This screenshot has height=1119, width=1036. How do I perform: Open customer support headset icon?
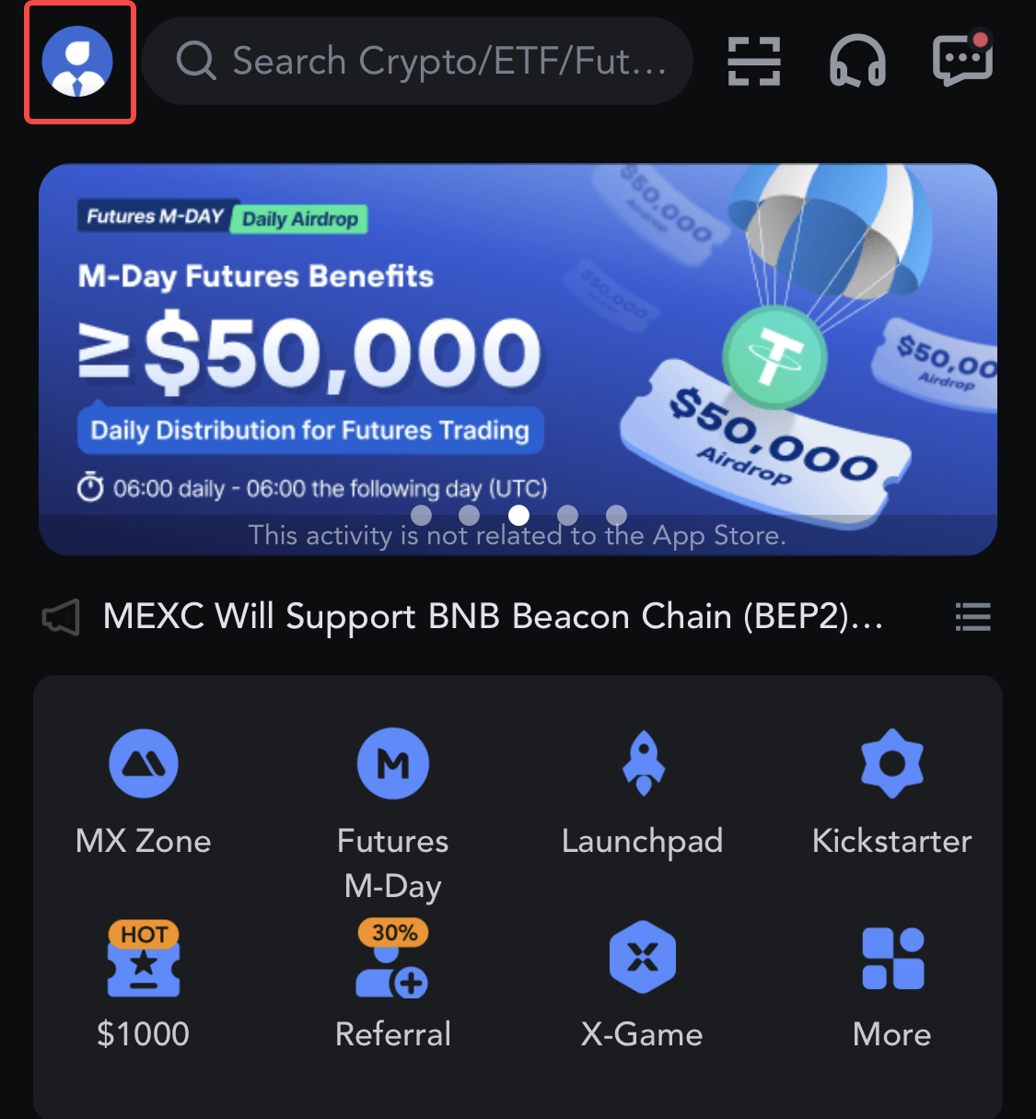click(x=857, y=62)
